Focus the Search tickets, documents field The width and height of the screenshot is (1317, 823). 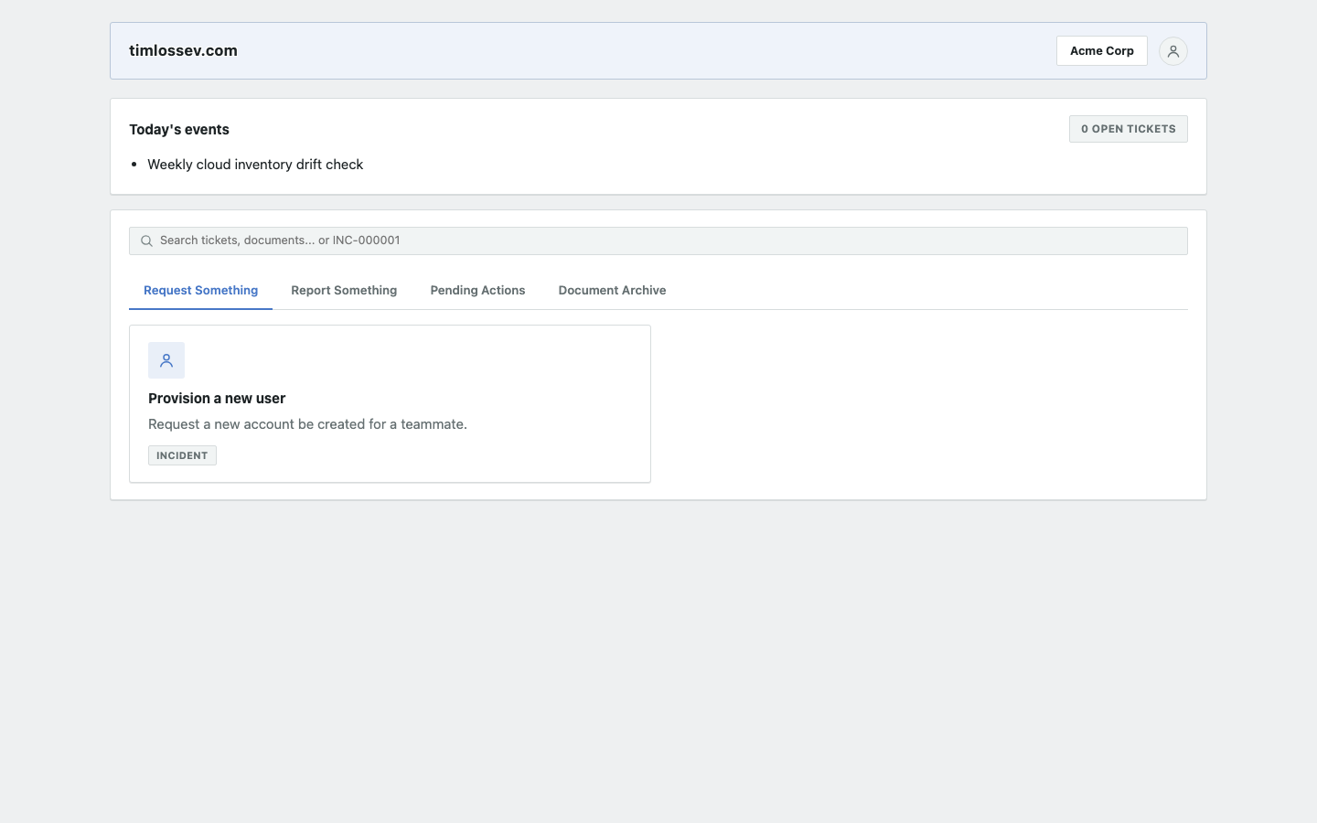tap(658, 240)
